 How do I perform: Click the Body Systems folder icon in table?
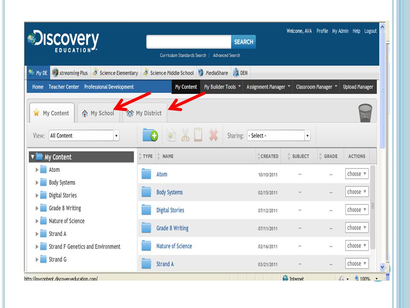pyautogui.click(x=146, y=192)
